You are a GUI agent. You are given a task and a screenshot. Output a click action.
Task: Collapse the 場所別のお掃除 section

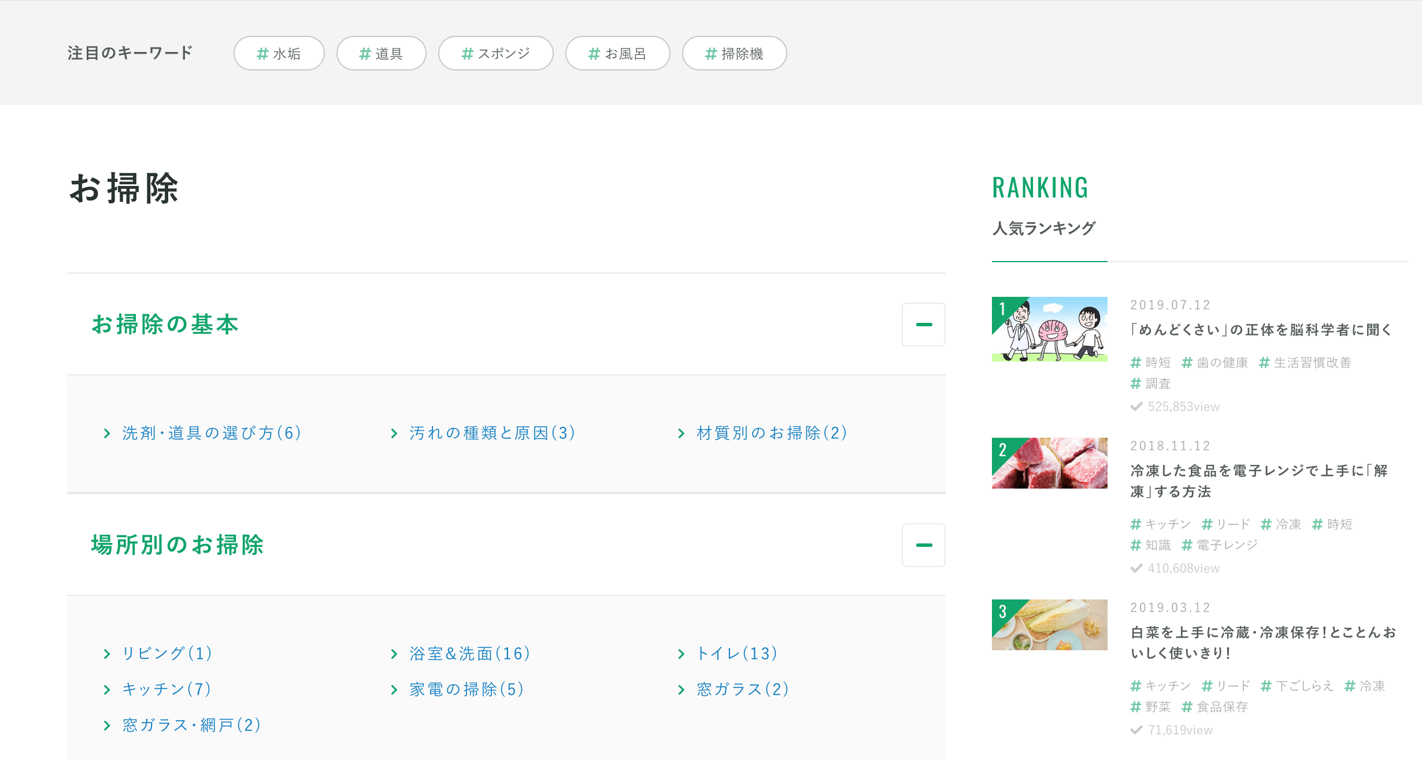(x=923, y=545)
